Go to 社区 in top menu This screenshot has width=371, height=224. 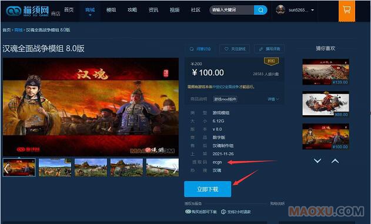195,9
